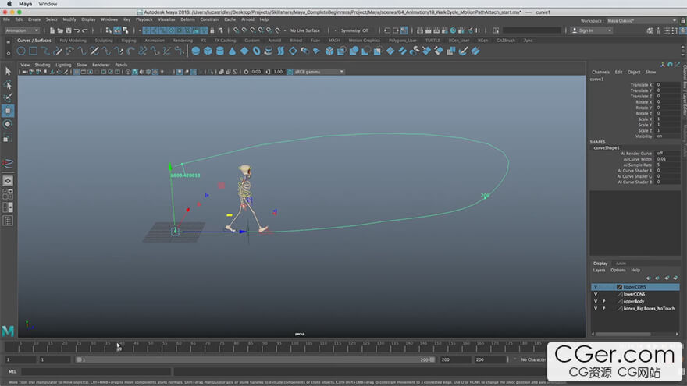This screenshot has height=386, width=687.
Task: Select the four-view layout icon
Action: tap(8, 194)
